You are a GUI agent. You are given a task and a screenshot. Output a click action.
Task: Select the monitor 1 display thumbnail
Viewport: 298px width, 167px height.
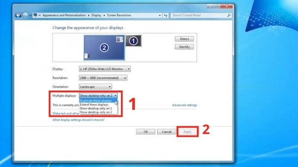[x=133, y=41]
